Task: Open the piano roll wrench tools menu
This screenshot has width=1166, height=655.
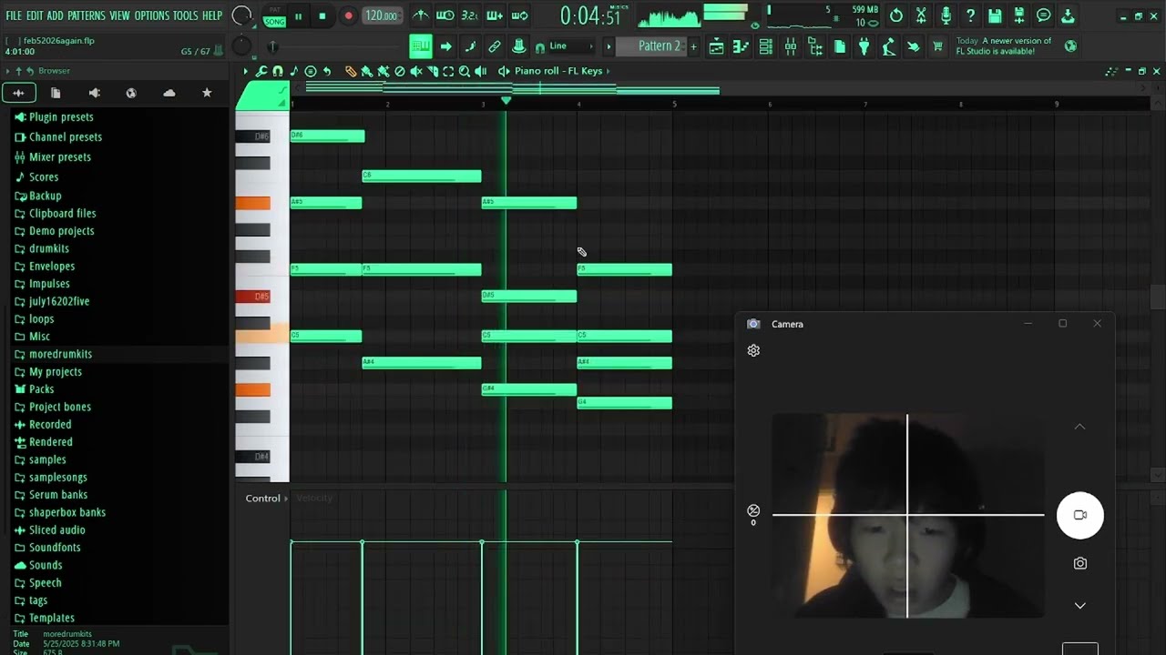Action: point(261,71)
